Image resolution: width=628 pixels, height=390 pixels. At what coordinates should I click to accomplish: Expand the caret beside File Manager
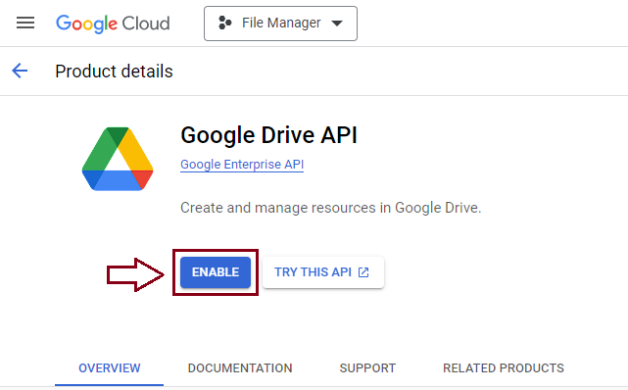337,24
